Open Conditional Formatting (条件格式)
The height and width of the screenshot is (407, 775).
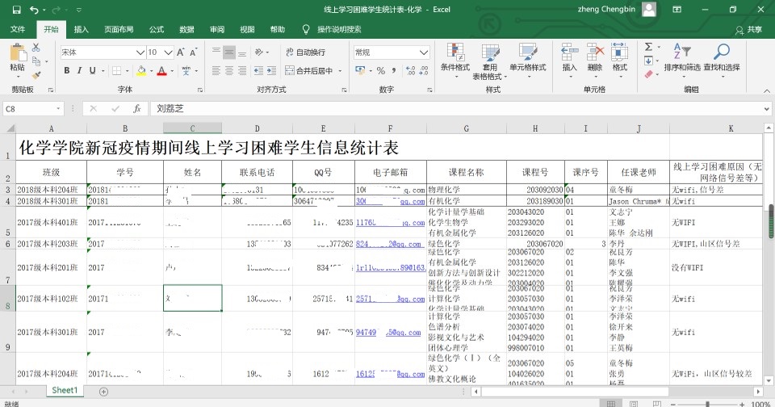pyautogui.click(x=455, y=57)
